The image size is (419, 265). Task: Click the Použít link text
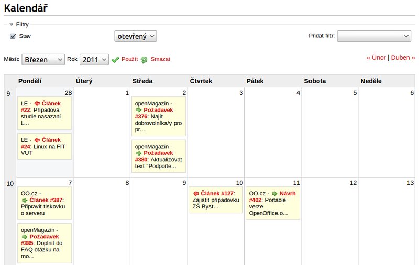(x=129, y=59)
